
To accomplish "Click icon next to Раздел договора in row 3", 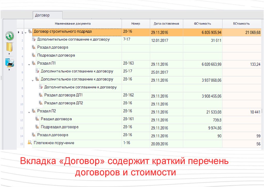I will click(x=34, y=47).
